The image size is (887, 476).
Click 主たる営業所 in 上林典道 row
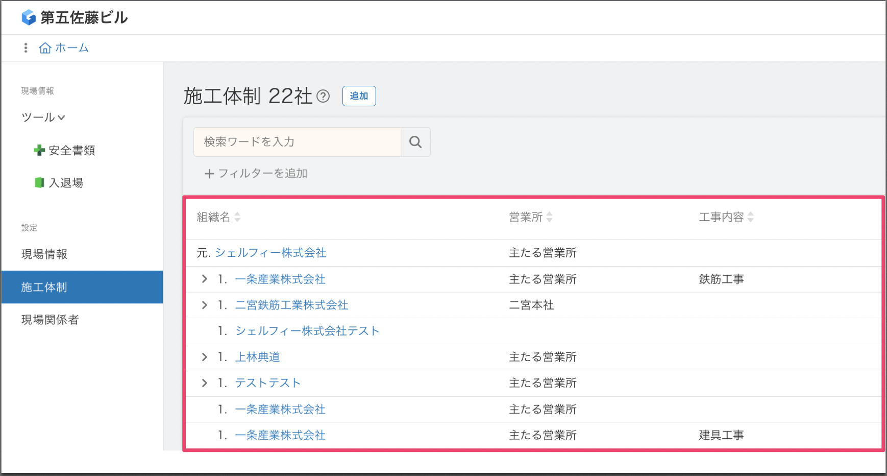pyautogui.click(x=543, y=357)
